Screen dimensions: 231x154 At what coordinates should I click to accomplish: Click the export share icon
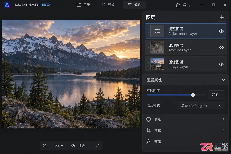pyautogui.click(x=178, y=5)
